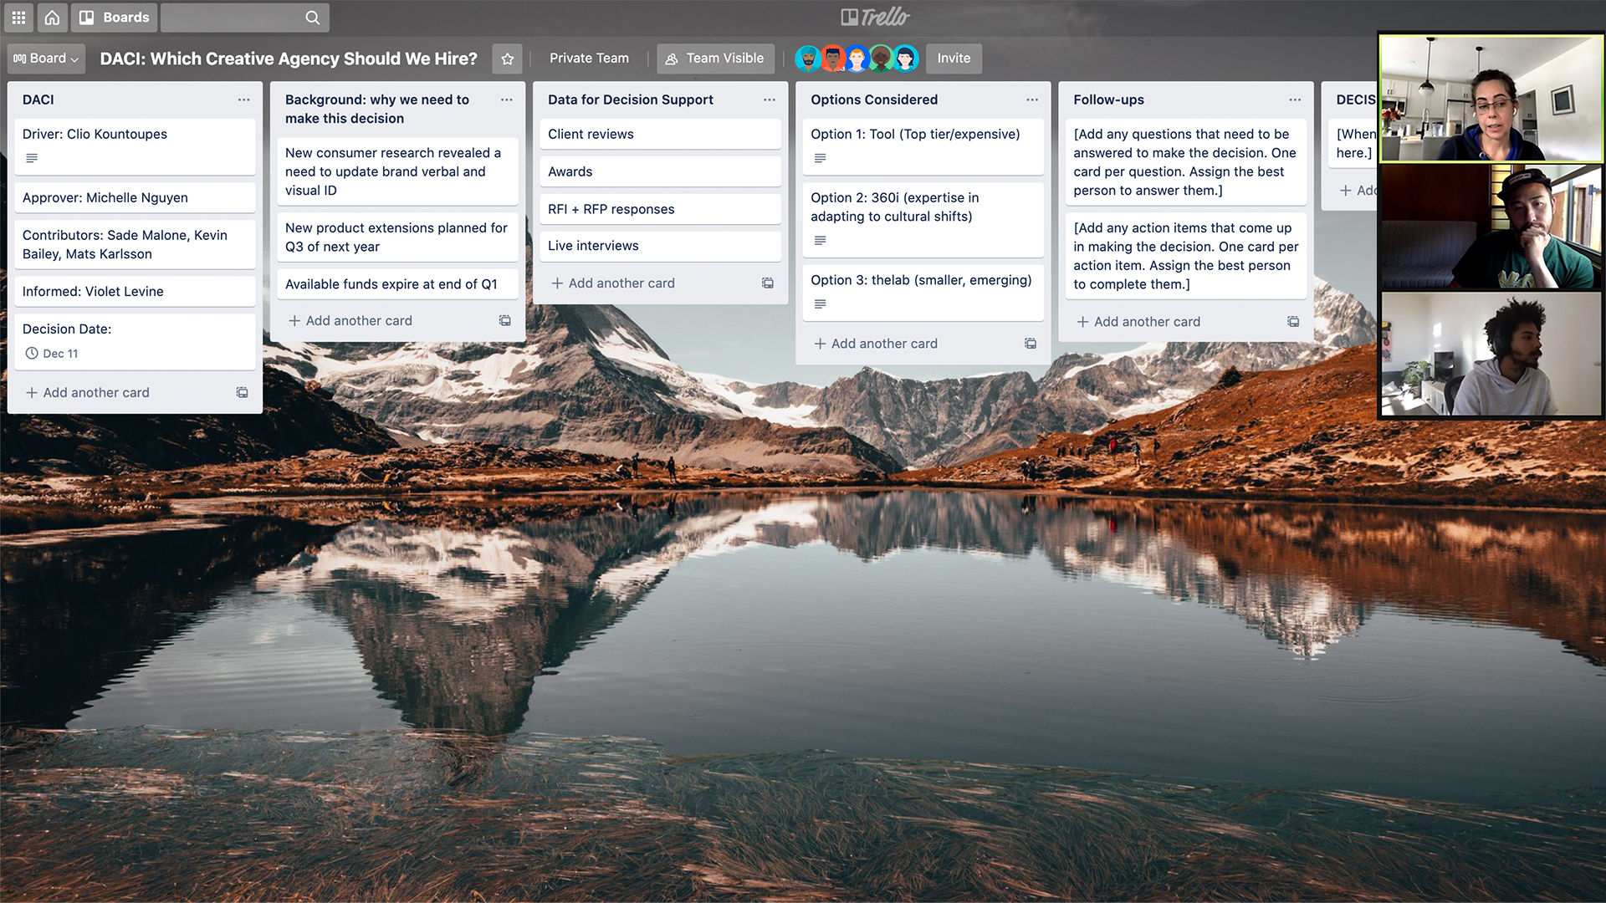Click the Trello logo in the top bar

[x=875, y=17]
